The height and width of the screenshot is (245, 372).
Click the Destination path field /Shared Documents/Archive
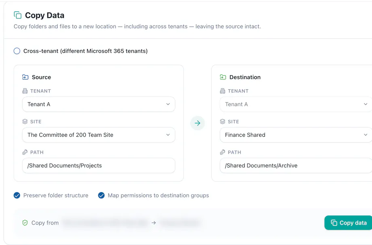click(296, 165)
